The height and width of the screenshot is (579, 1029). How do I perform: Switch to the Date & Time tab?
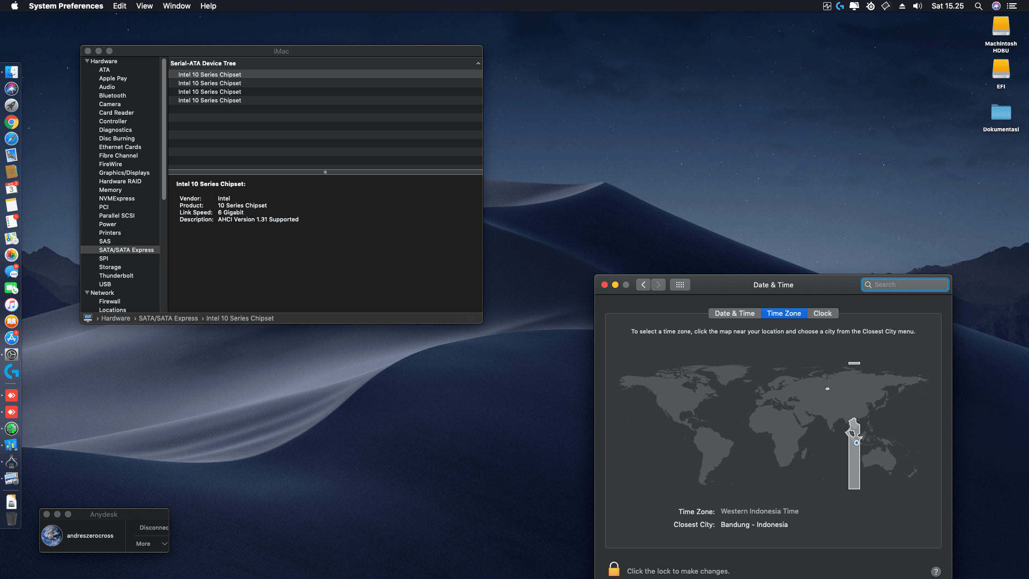click(734, 314)
